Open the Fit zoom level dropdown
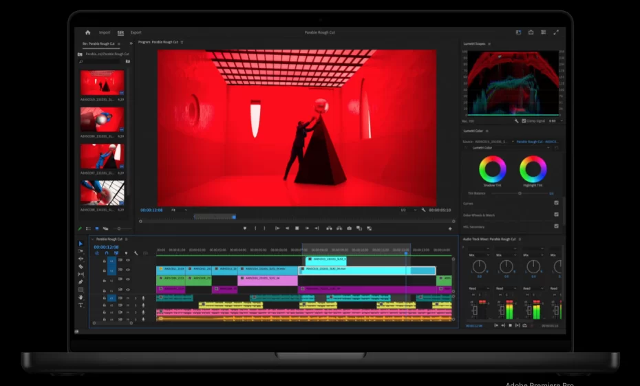The height and width of the screenshot is (386, 640). tap(179, 210)
